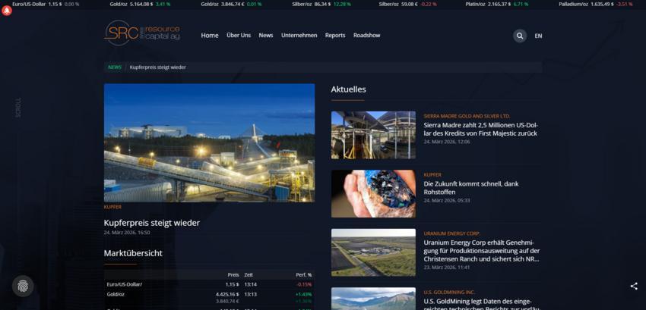Open the Über Uns menu

(239, 36)
